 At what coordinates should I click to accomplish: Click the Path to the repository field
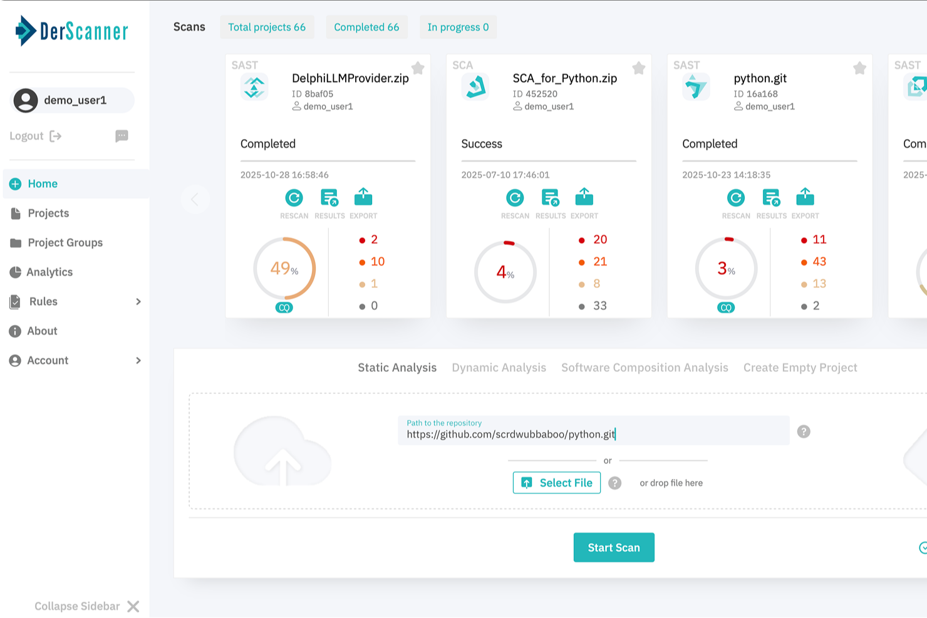click(x=594, y=430)
